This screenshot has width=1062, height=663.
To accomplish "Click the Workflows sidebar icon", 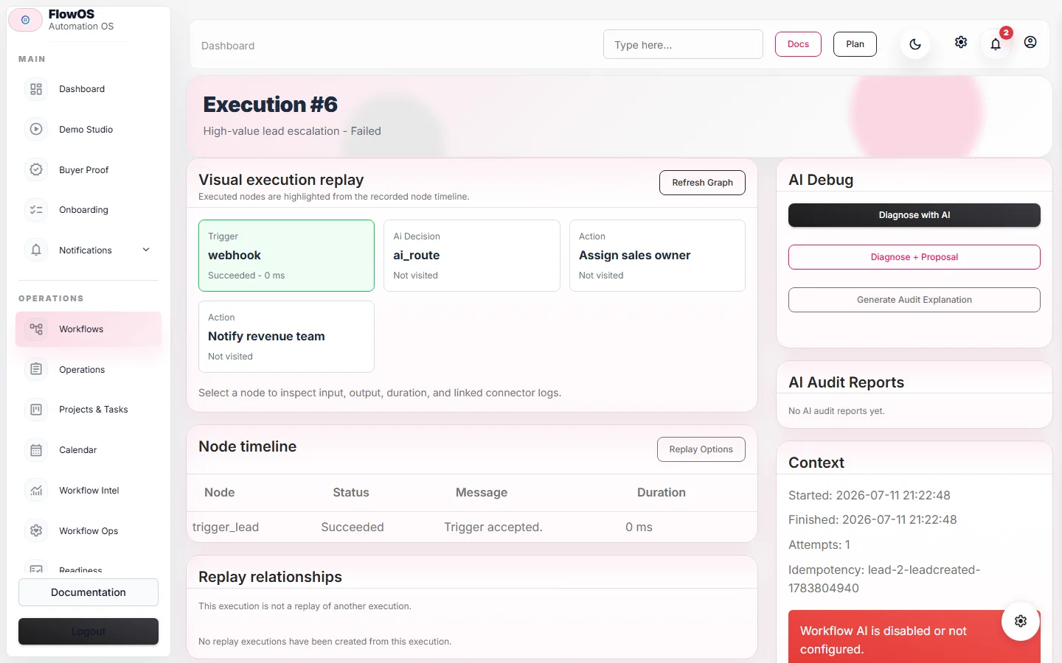I will (x=36, y=329).
